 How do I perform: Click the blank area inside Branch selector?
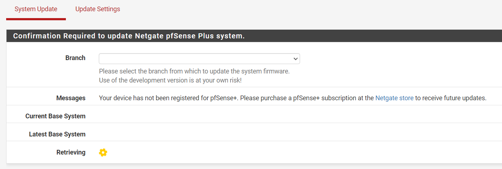tap(195, 59)
